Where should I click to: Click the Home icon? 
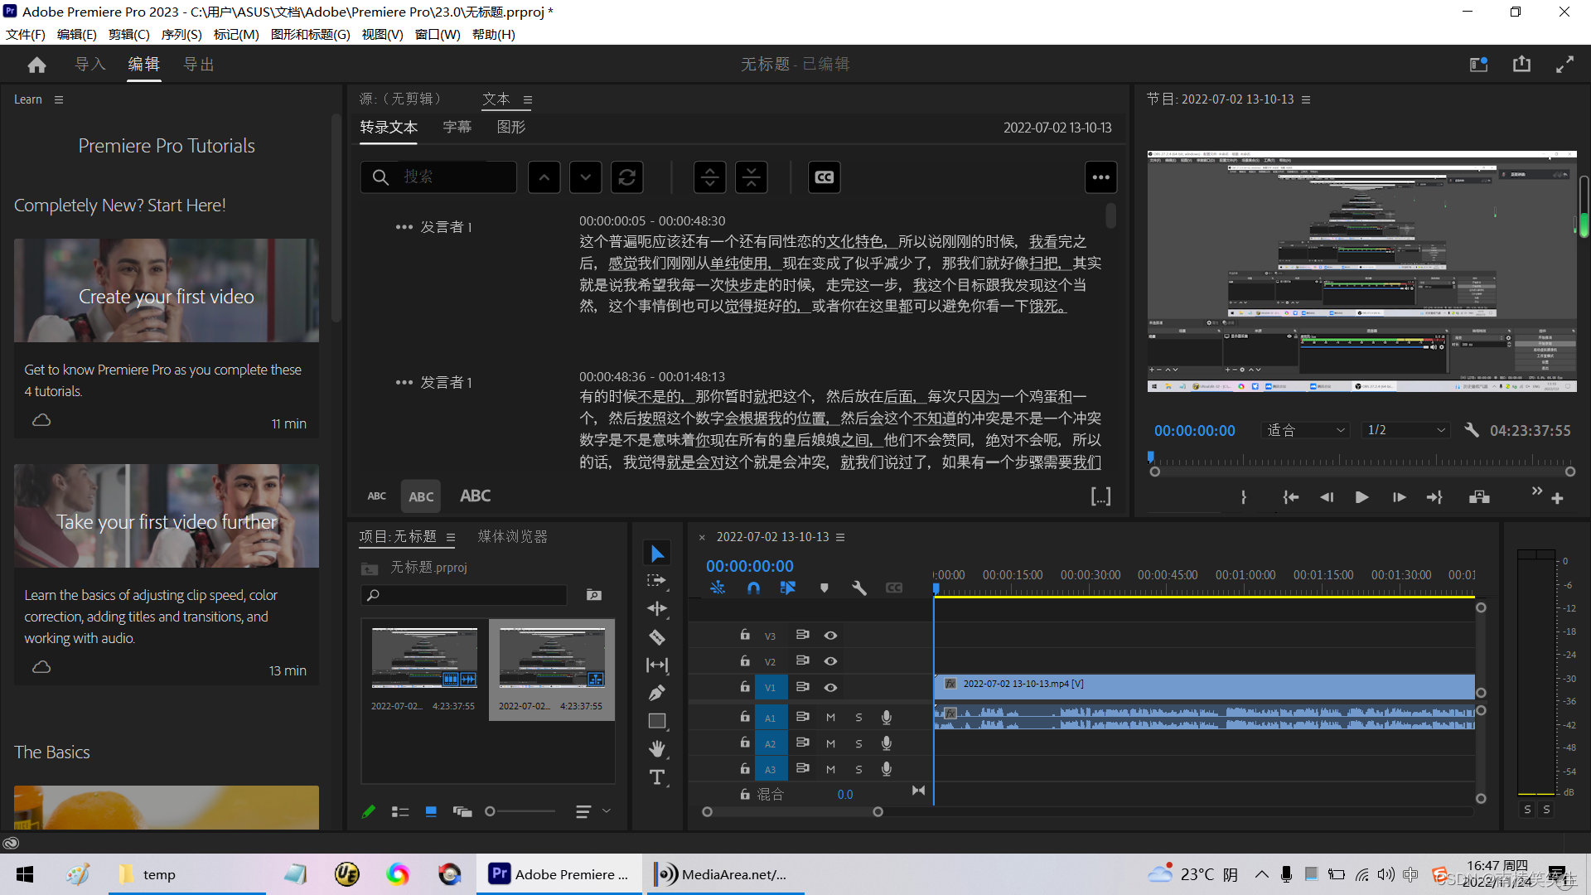click(x=36, y=65)
